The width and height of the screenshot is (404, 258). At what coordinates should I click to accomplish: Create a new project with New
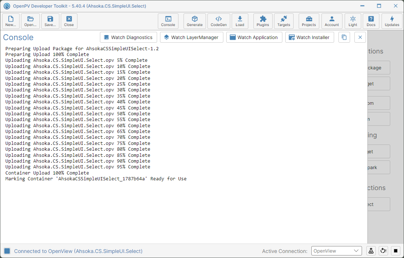[x=11, y=21]
